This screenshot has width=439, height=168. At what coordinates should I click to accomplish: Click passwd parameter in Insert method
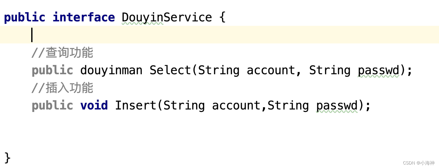pos(337,105)
